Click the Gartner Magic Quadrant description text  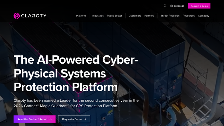point(76,103)
